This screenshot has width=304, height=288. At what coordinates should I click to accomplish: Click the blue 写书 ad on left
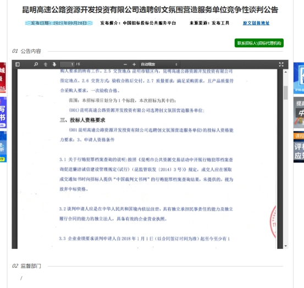pyautogui.click(x=3, y=113)
